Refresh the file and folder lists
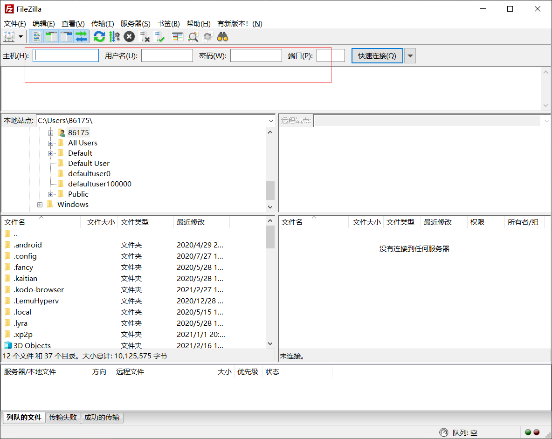Viewport: 552px width, 439px height. point(99,36)
